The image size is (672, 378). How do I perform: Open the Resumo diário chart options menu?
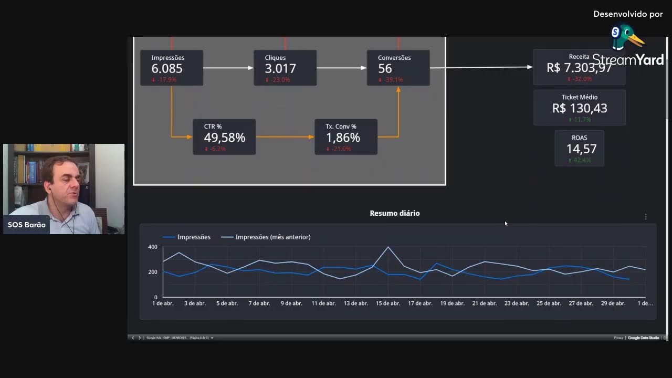(x=646, y=216)
